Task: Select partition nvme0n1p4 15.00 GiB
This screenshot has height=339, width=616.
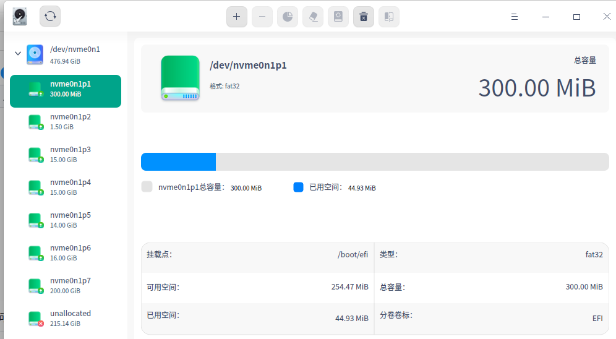Action: (66, 187)
